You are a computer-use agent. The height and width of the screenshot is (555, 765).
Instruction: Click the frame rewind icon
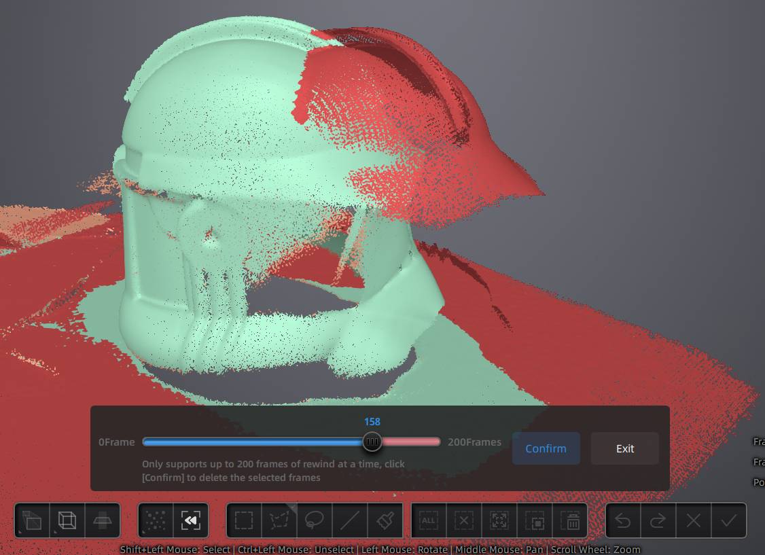(191, 520)
